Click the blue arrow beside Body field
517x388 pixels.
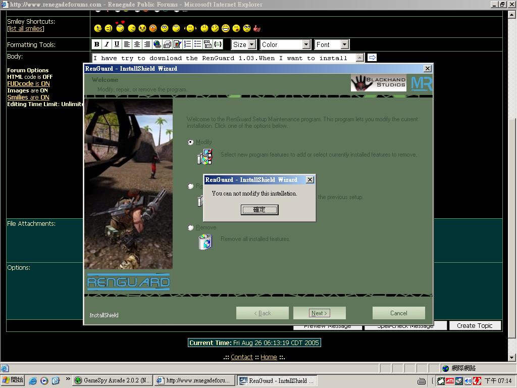(372, 58)
